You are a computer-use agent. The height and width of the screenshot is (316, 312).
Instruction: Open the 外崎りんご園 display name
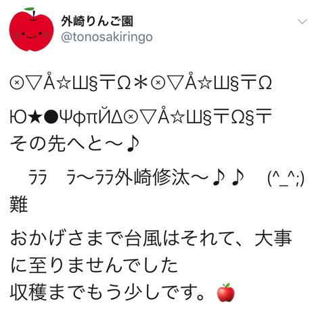click(x=97, y=22)
